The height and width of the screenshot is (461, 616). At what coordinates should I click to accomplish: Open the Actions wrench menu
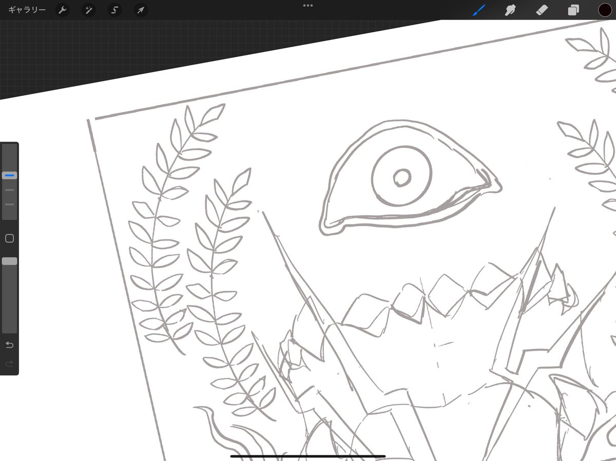pyautogui.click(x=63, y=10)
